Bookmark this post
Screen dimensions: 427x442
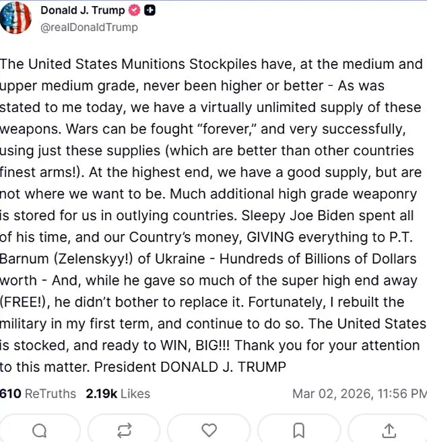click(299, 430)
